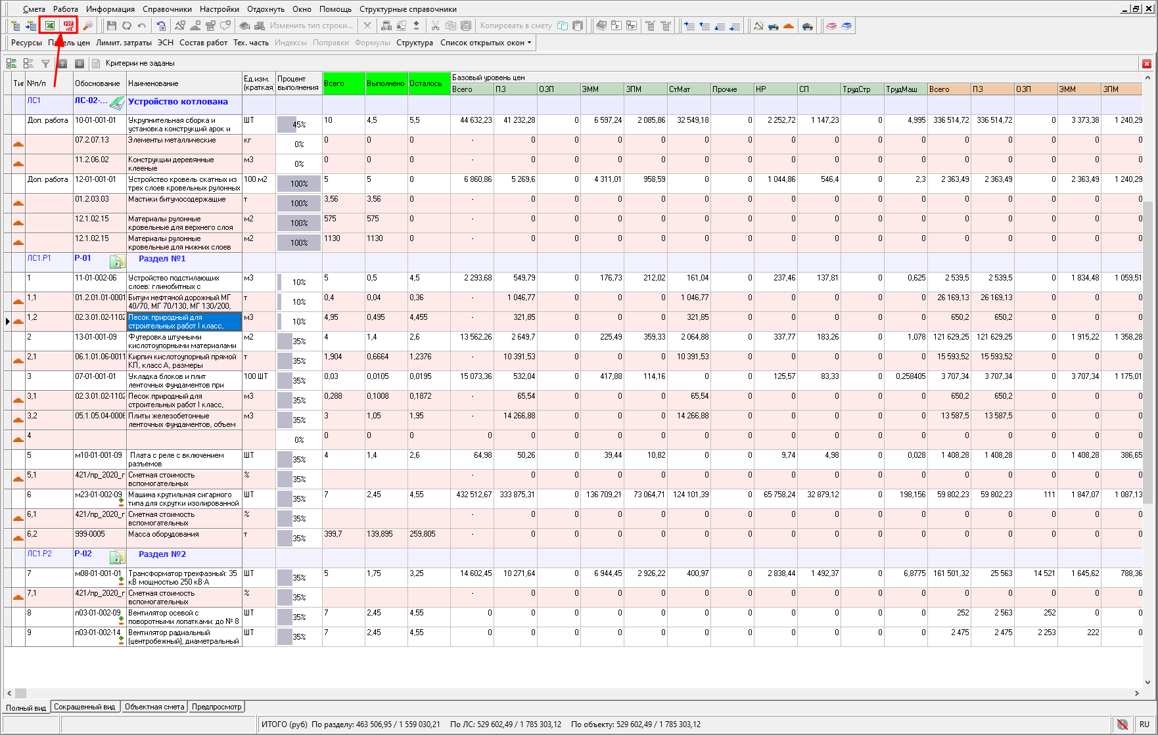Click the filter funnel icon

[x=45, y=64]
